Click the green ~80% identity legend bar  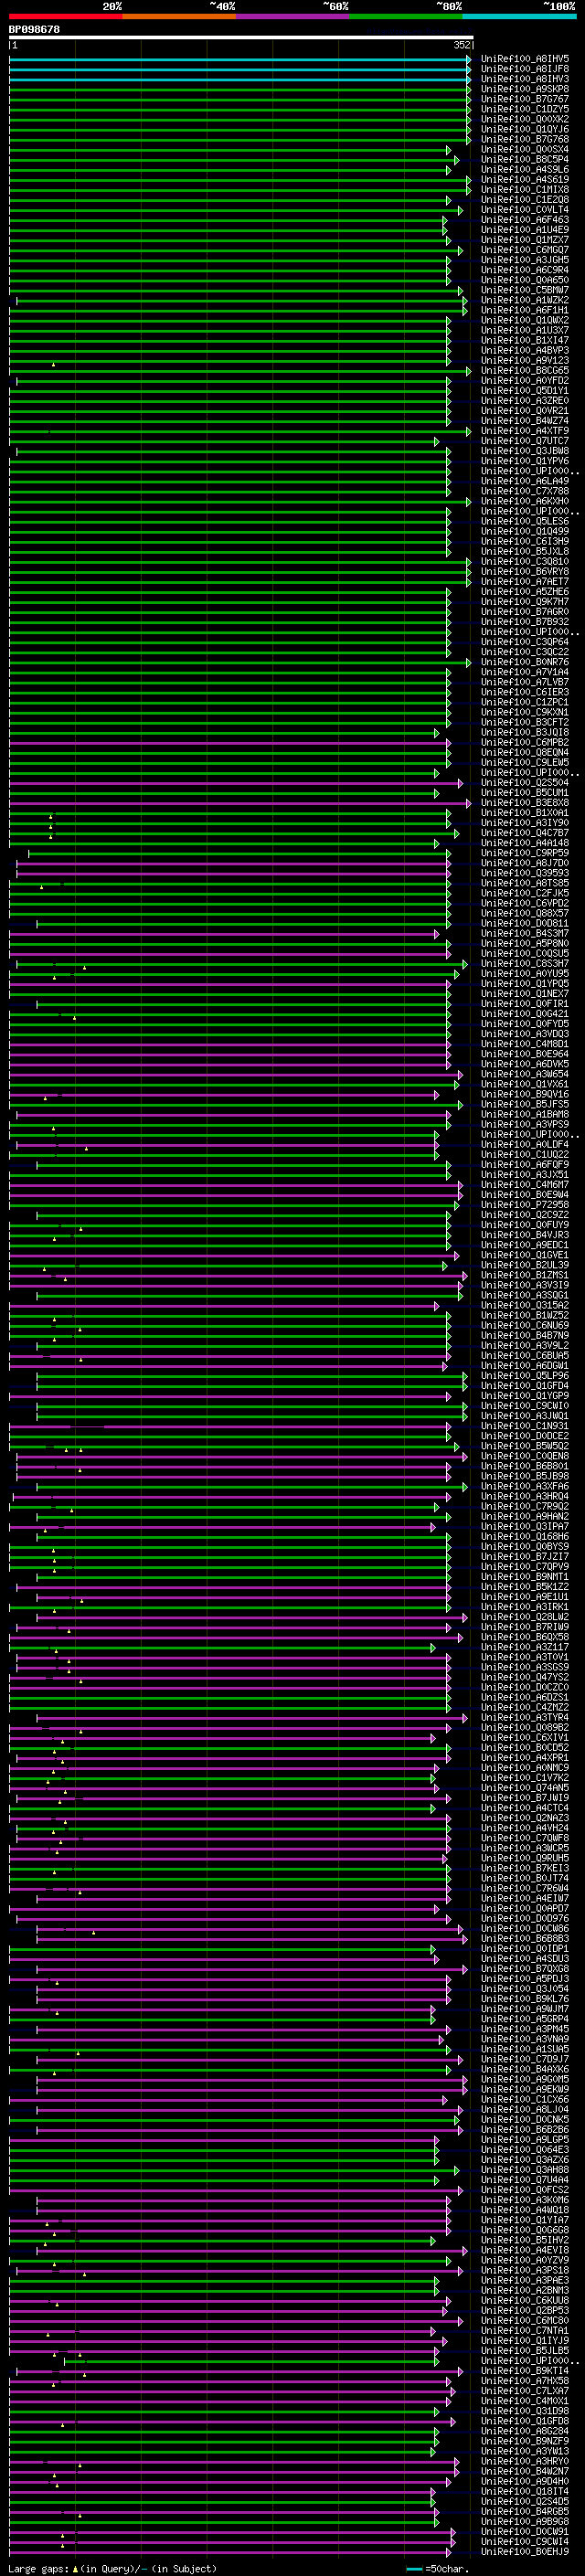point(406,16)
